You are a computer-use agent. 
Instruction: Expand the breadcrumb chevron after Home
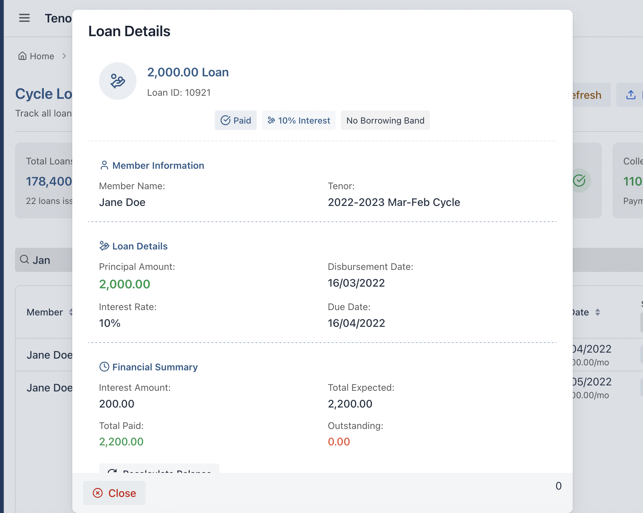[x=64, y=56]
